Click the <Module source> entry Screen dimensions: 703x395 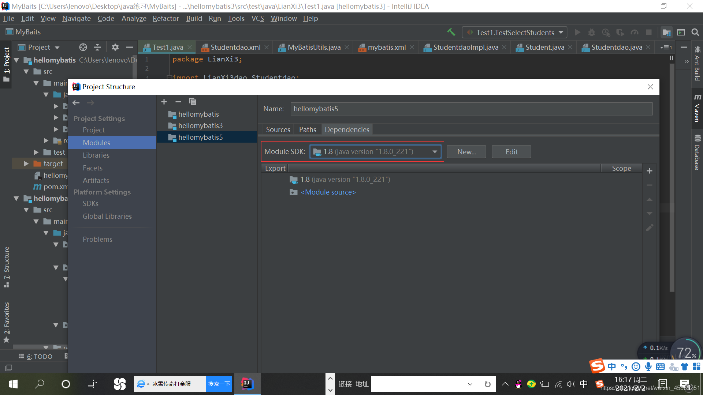point(328,192)
